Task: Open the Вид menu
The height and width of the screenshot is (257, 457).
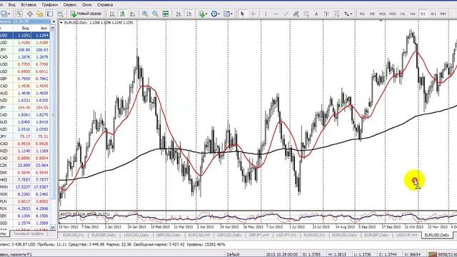Action: click(11, 5)
